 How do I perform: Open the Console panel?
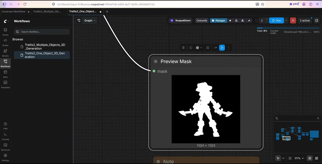5,136
